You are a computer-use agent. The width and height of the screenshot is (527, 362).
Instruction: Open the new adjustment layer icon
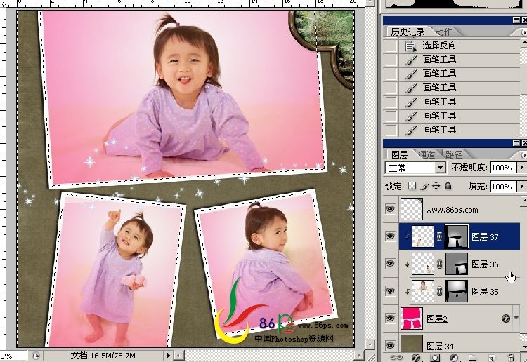[x=454, y=358]
